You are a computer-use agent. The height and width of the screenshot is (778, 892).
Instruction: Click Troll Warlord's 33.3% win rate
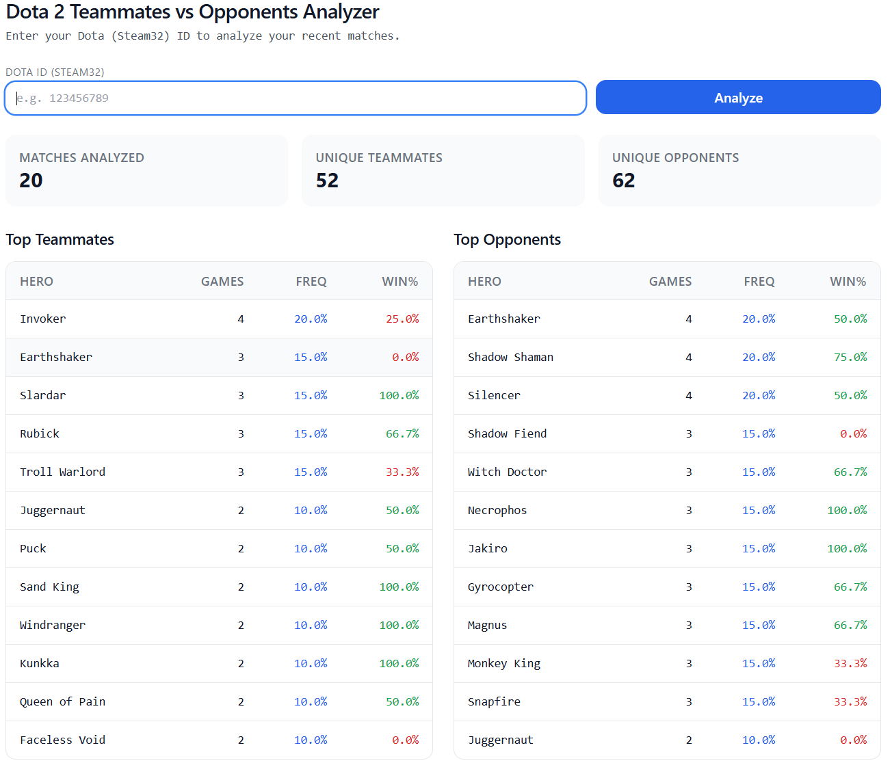click(402, 472)
